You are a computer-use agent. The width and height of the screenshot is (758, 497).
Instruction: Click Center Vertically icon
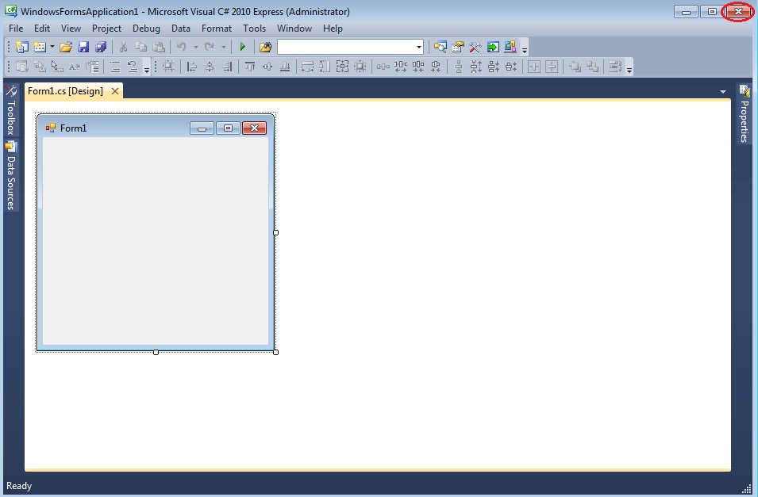[552, 66]
